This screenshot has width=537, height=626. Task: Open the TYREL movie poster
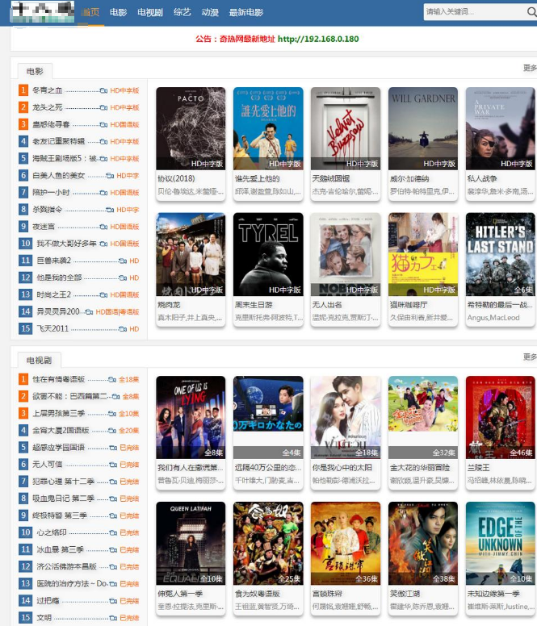(x=268, y=254)
